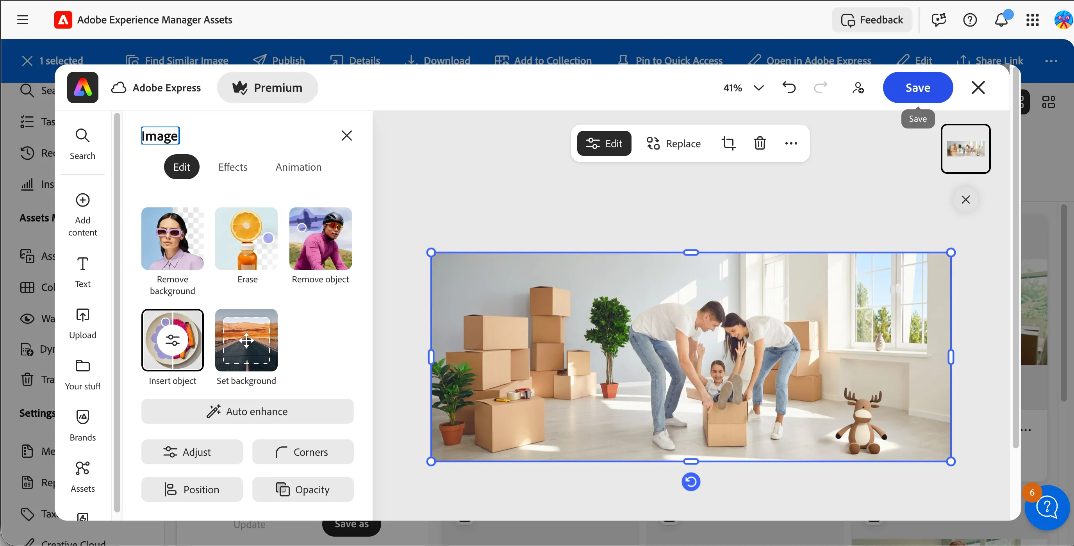Viewport: 1074px width, 546px height.
Task: Open the Your stuff folder
Action: click(x=82, y=374)
